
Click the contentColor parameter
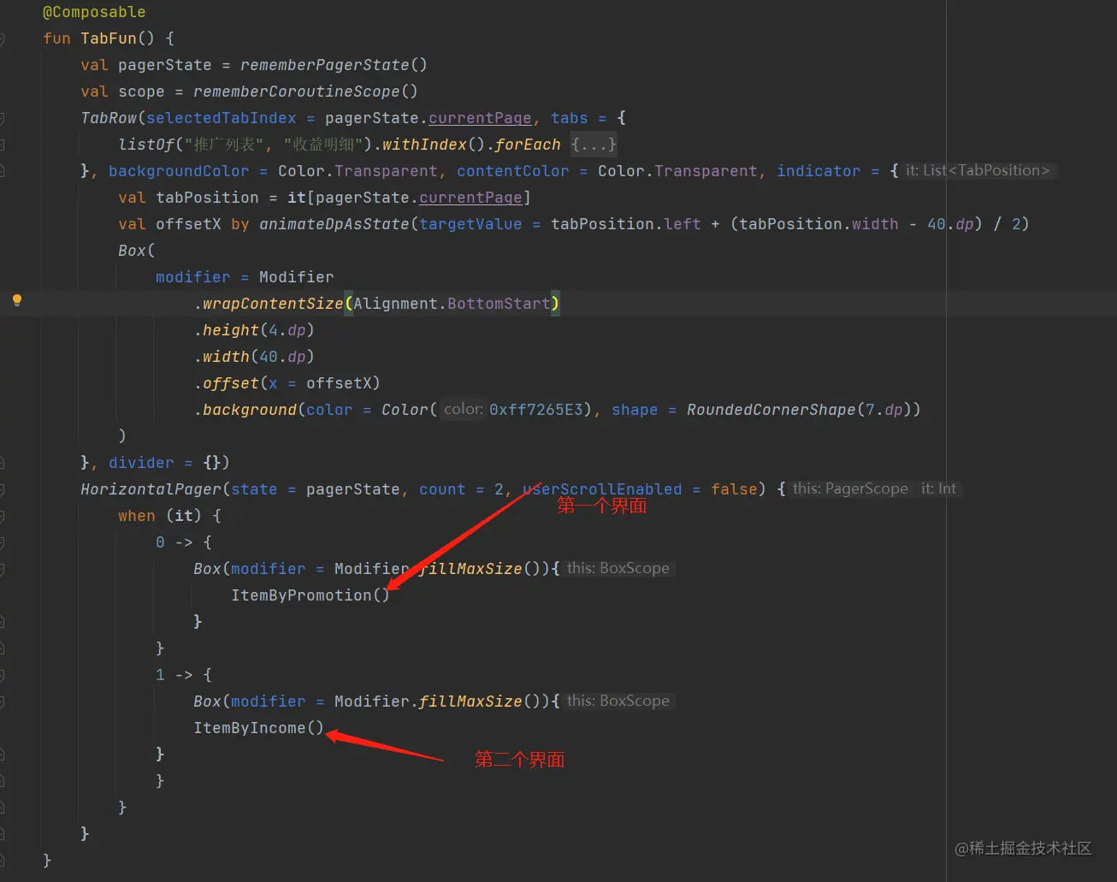[x=512, y=171]
